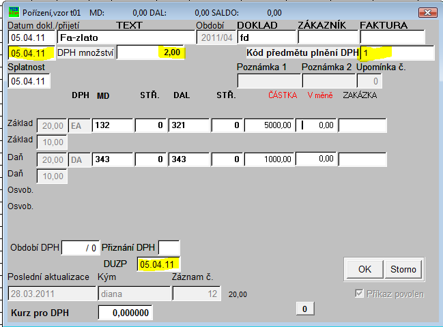Click the Kurz pro DPH label

pyautogui.click(x=40, y=313)
